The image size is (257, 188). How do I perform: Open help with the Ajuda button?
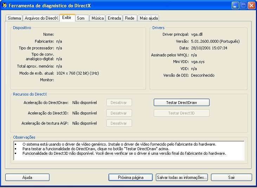(x=27, y=177)
